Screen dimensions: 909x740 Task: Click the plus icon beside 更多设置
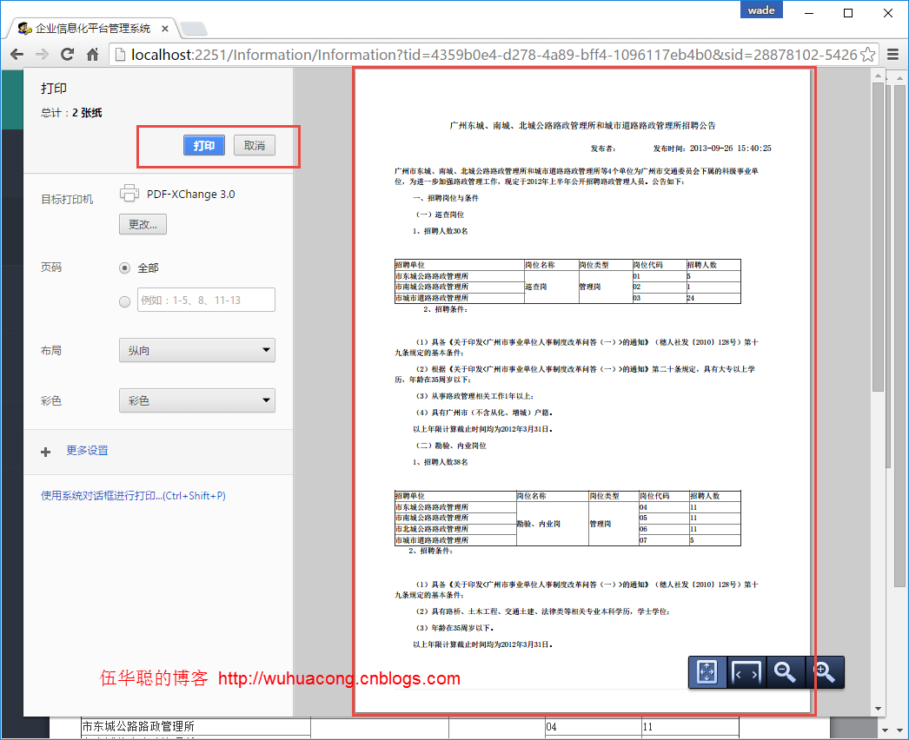click(46, 452)
